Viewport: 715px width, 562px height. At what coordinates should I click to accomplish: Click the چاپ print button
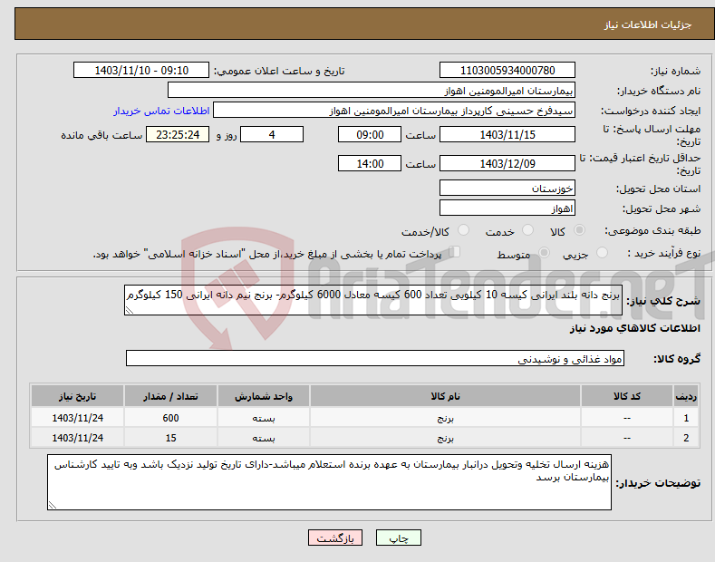(x=399, y=538)
